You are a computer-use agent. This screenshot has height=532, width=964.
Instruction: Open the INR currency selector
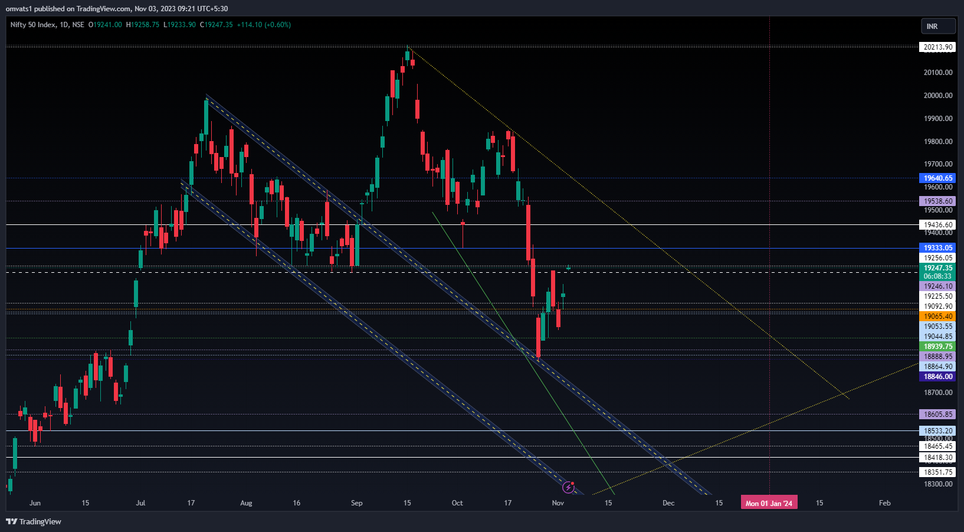[x=938, y=26]
